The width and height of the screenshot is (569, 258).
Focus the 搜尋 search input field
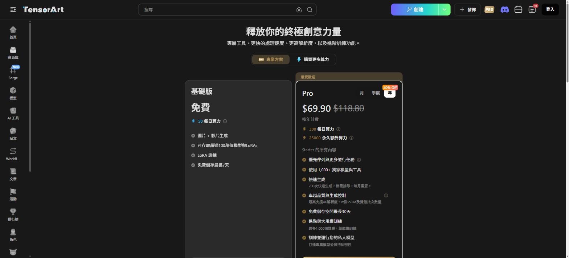(218, 10)
